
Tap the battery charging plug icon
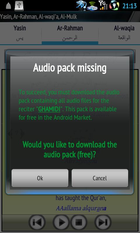tap(114, 6)
